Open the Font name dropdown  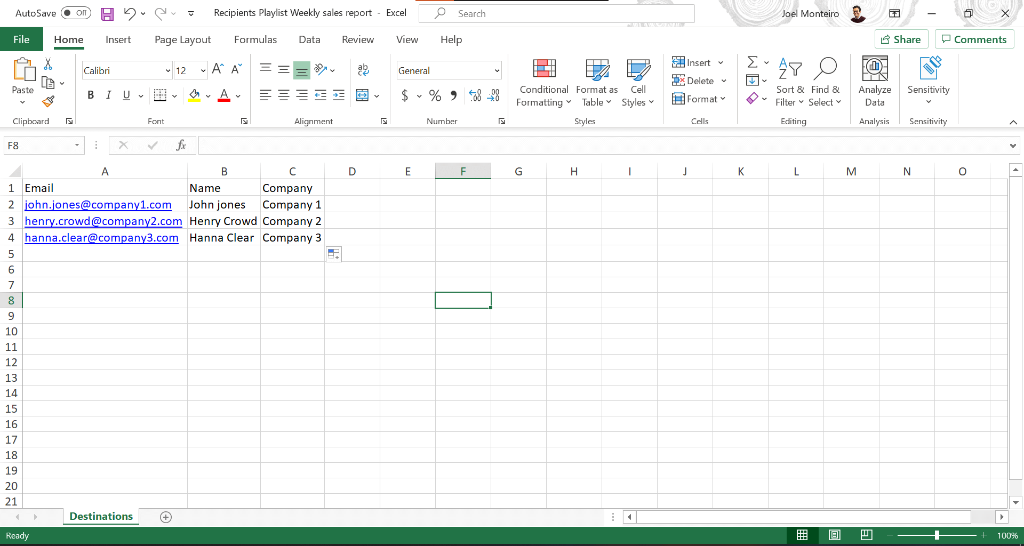tap(167, 70)
